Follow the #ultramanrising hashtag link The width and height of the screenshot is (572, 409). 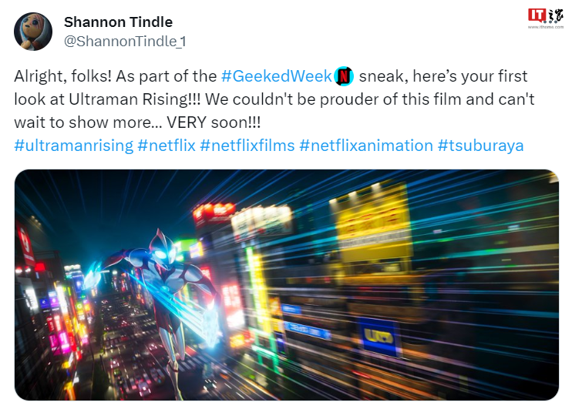click(x=74, y=145)
